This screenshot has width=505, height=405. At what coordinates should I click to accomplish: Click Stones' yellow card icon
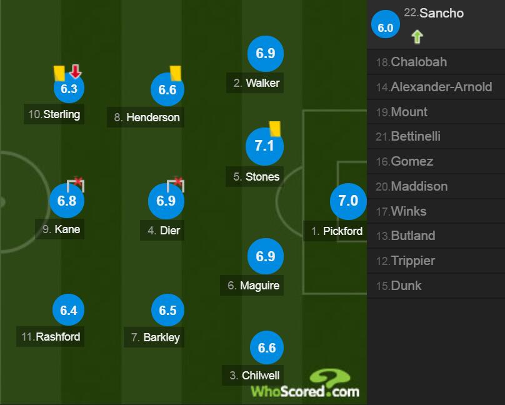point(274,129)
